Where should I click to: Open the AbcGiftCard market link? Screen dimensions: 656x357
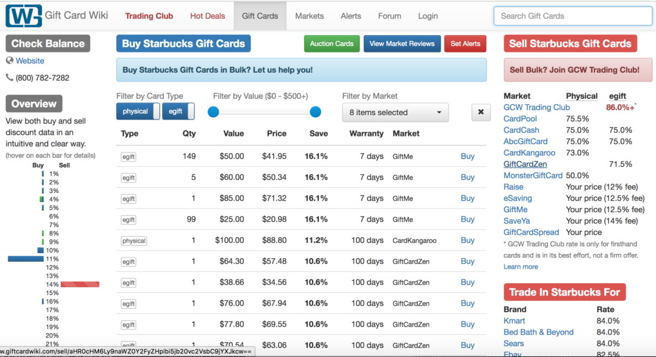point(525,141)
